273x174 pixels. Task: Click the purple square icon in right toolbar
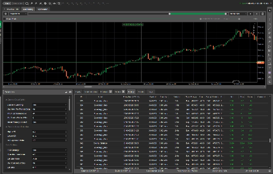coord(270,72)
